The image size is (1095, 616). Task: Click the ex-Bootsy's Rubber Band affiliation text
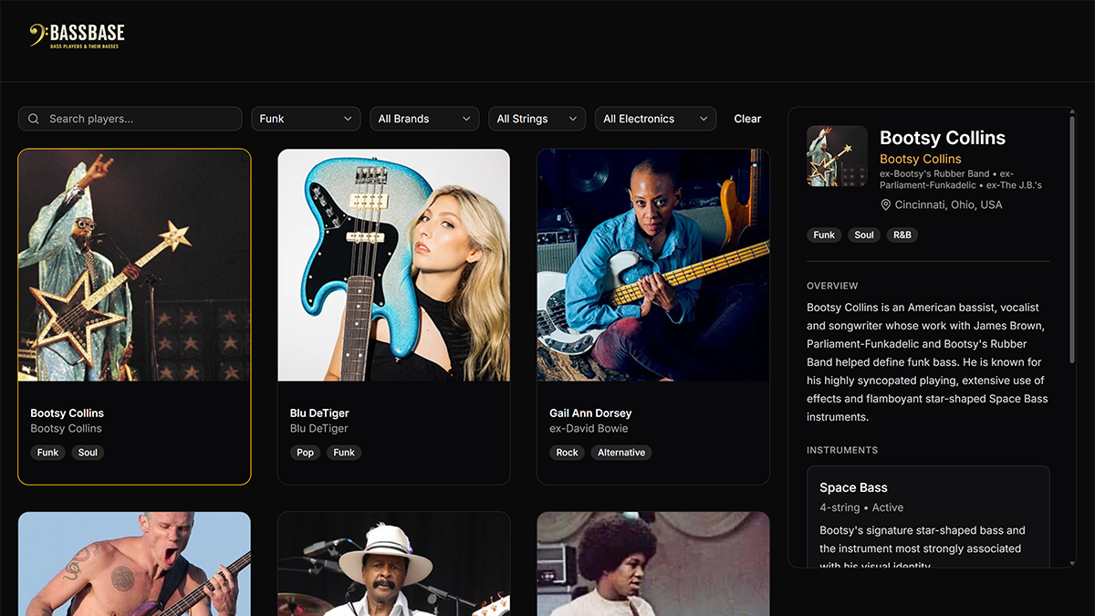click(934, 173)
